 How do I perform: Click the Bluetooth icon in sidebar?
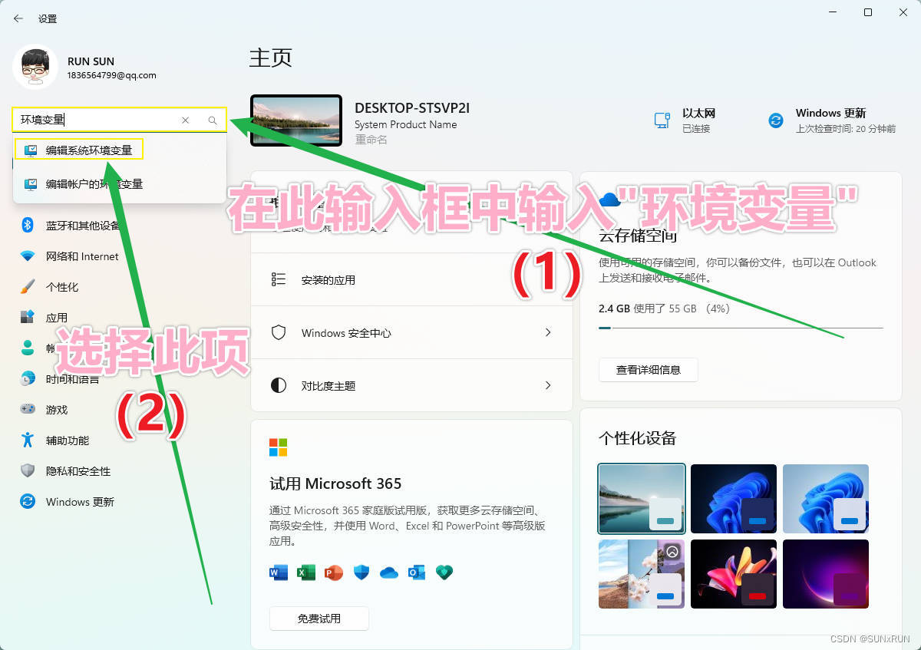(x=28, y=225)
